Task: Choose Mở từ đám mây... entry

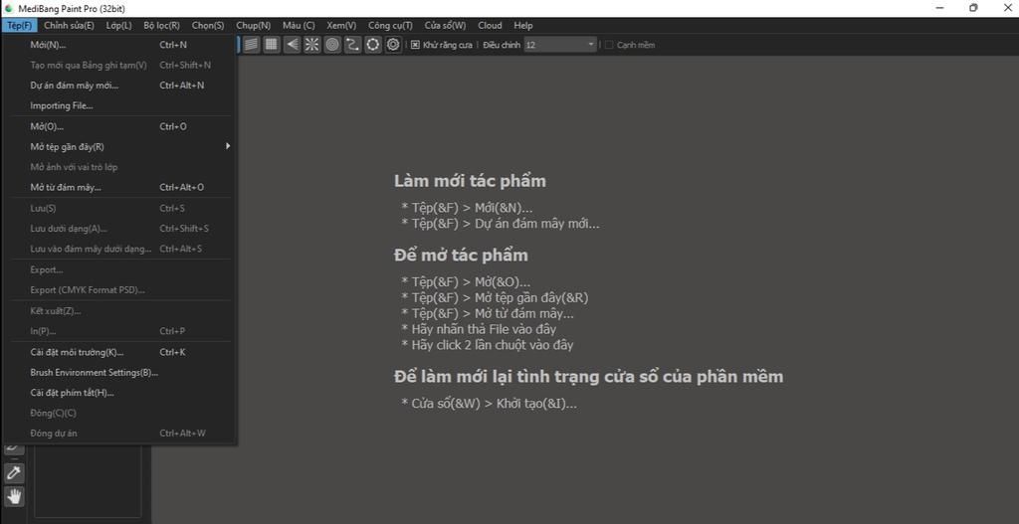Action: coord(120,187)
